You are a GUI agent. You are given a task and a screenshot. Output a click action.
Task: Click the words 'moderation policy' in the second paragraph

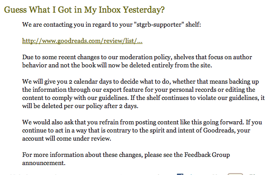(145, 57)
